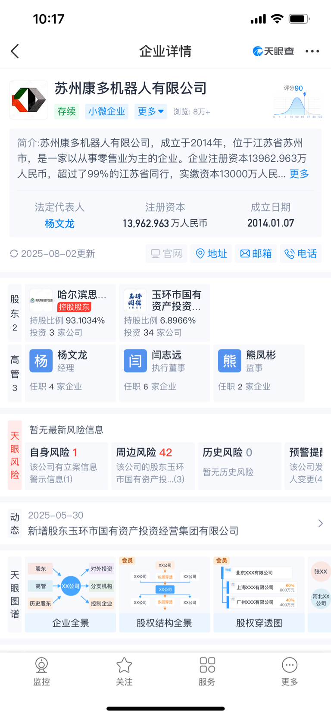The width and height of the screenshot is (331, 717).
Task: Open shareholder card 玉环市国有资产投资
Action: [x=165, y=313]
